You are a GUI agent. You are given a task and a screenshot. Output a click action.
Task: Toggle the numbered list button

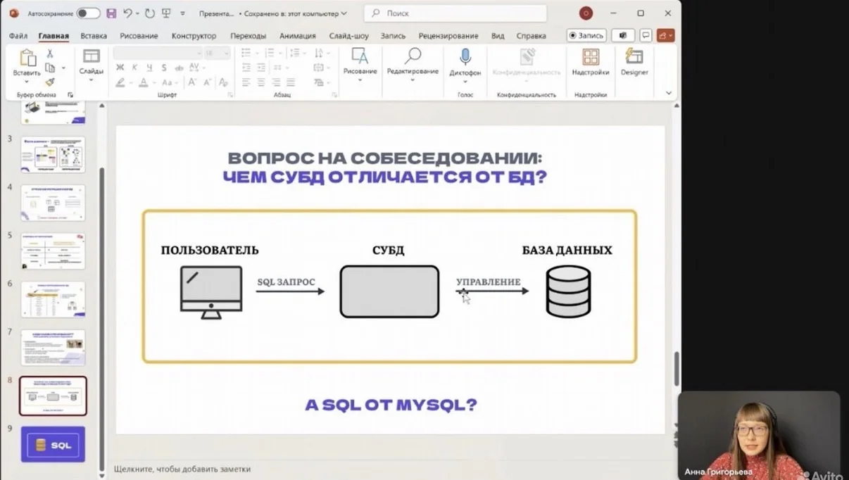[x=270, y=53]
